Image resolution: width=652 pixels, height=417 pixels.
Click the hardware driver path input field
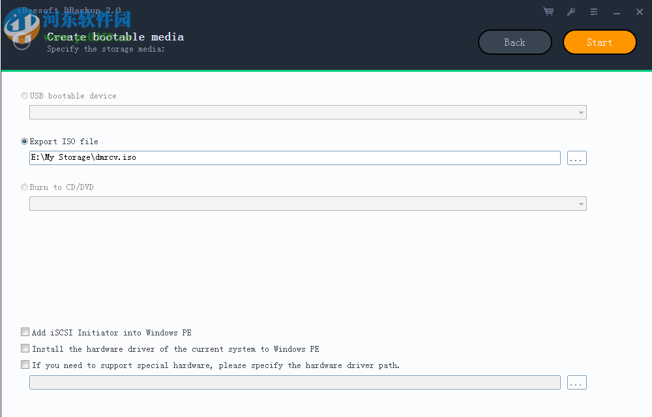click(x=295, y=382)
